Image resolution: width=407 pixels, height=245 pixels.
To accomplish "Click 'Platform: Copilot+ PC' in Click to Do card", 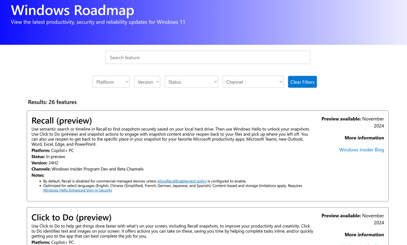I will [x=53, y=242].
